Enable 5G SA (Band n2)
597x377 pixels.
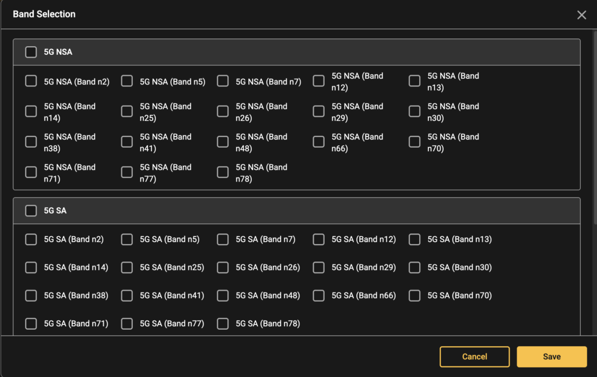31,239
